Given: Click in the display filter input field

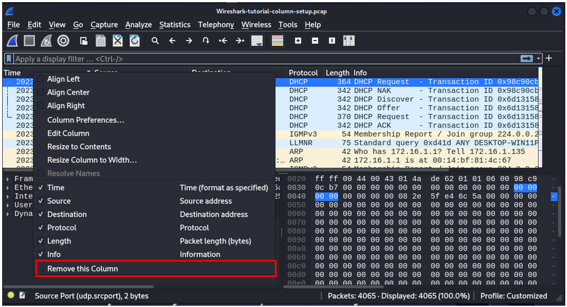Looking at the screenshot, I should click(266, 59).
